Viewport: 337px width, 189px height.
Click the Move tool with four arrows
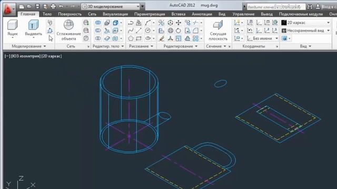(x=179, y=23)
